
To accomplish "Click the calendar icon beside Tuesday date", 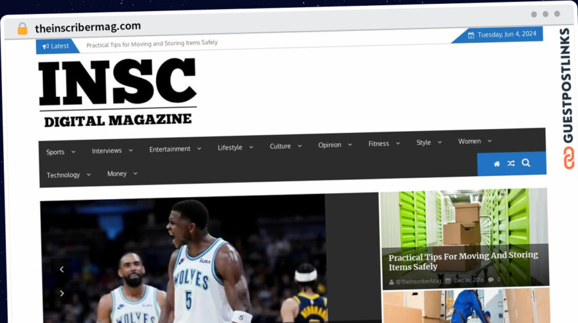I will [471, 35].
